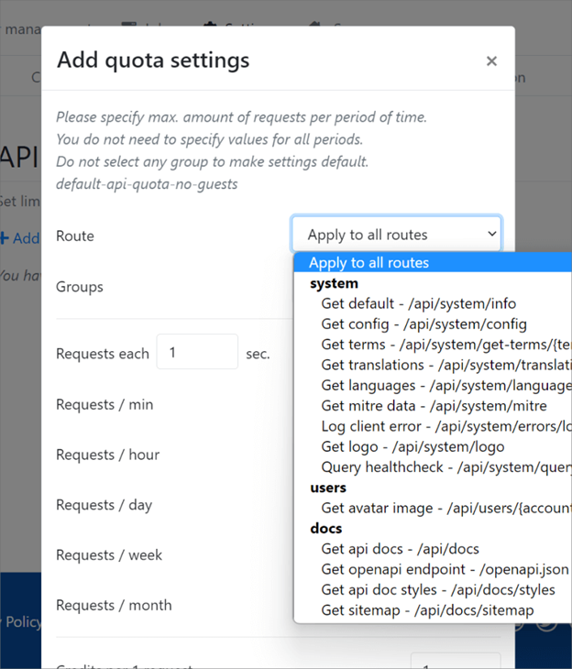This screenshot has height=669, width=572.
Task: Select 'Apply to all routes' option
Action: 368,263
